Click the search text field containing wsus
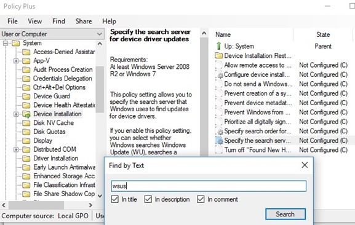This screenshot has height=225, width=355. 209,186
